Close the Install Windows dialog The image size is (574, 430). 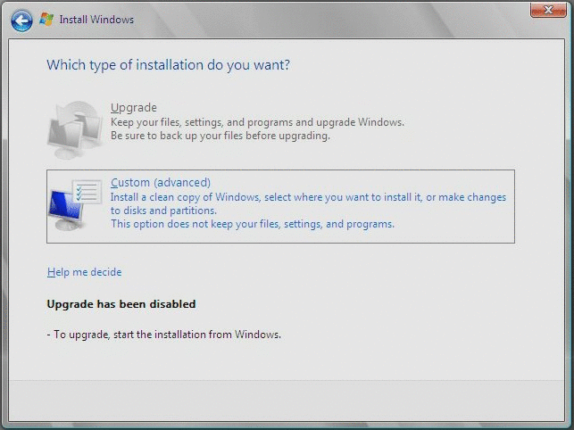pos(548,10)
